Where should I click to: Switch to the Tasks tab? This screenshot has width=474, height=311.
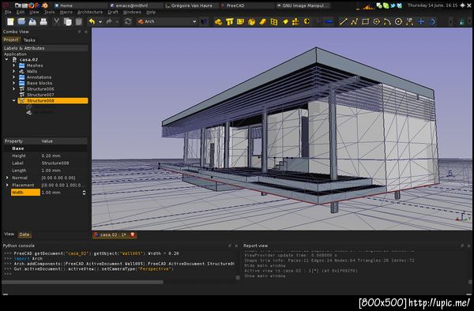29,39
